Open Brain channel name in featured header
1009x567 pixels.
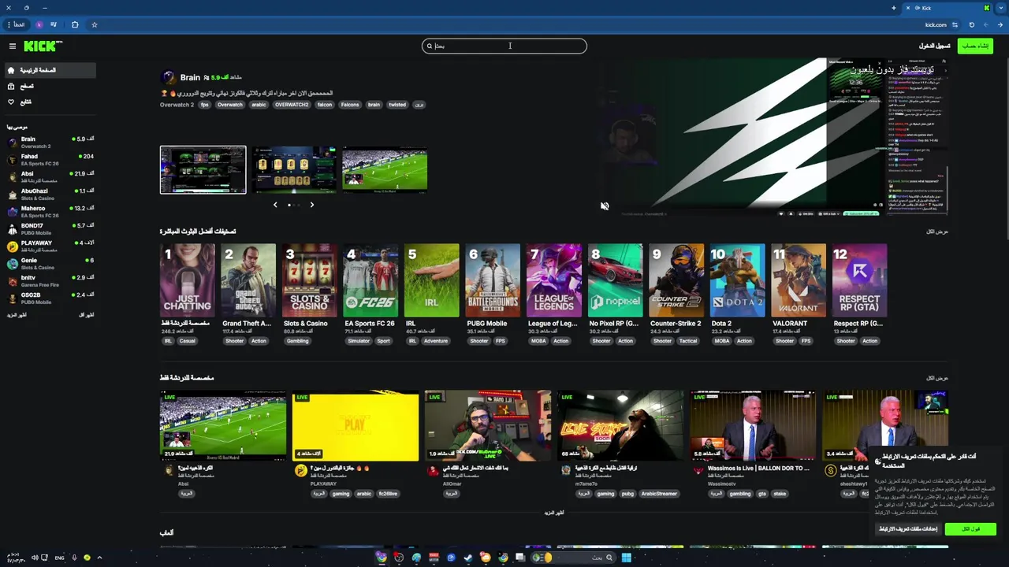click(x=190, y=77)
